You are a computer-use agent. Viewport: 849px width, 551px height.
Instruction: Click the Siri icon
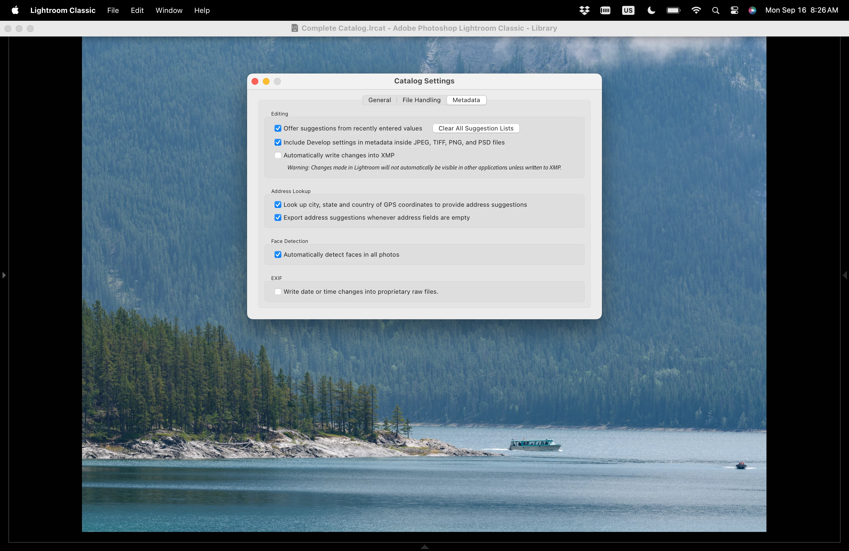(752, 10)
